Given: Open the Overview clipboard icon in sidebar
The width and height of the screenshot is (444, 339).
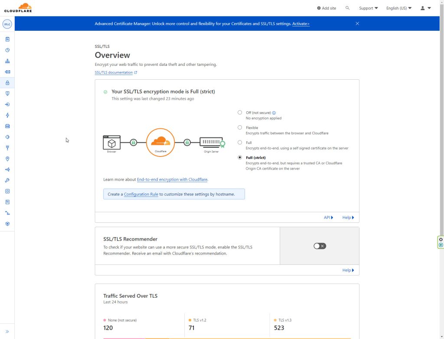Looking at the screenshot, I should click(7, 39).
